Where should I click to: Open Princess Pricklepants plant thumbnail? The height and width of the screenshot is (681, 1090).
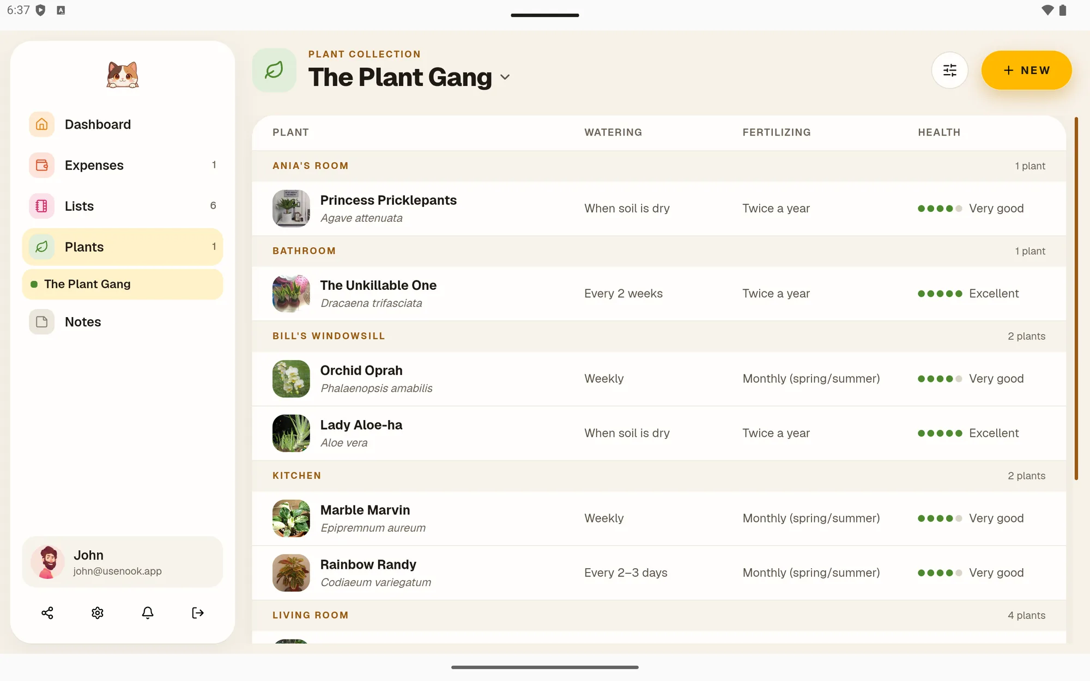[291, 208]
